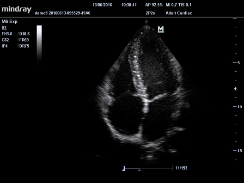The height and width of the screenshot is (183, 244).
Task: Select the B2 mode label
Action: coord(4,28)
